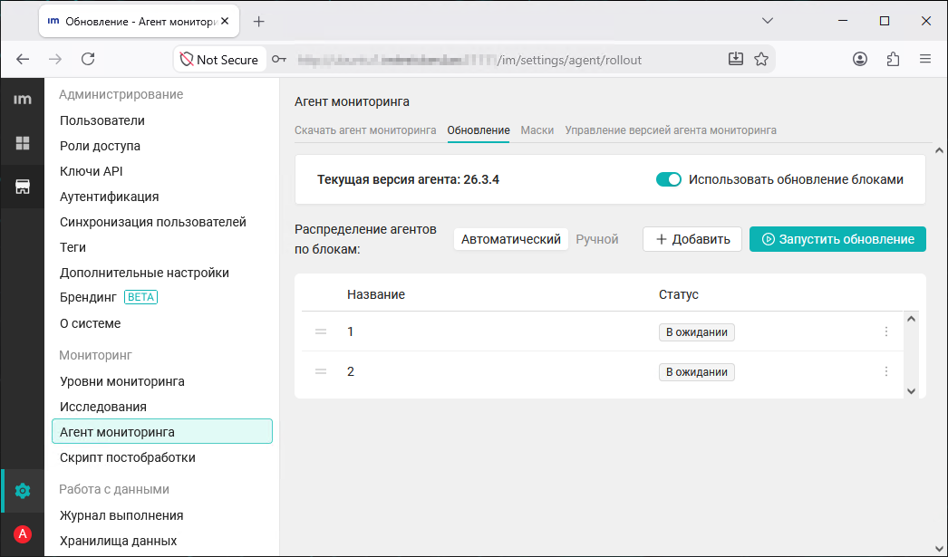Screen dimensions: 948x557
Task: Open Управление версией агента мониторинга tab
Action: (x=671, y=130)
